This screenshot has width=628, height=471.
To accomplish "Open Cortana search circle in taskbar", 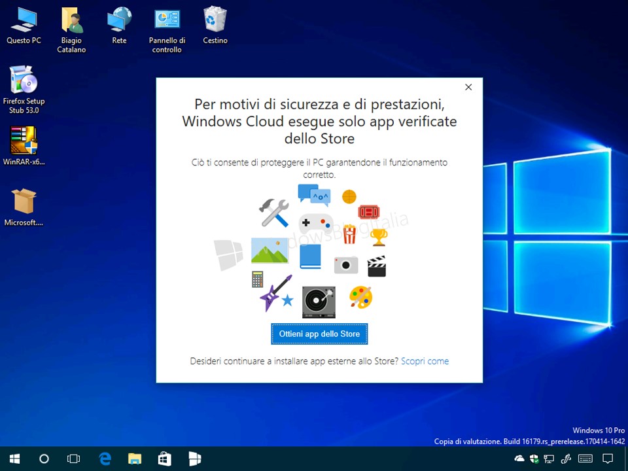I will (44, 459).
